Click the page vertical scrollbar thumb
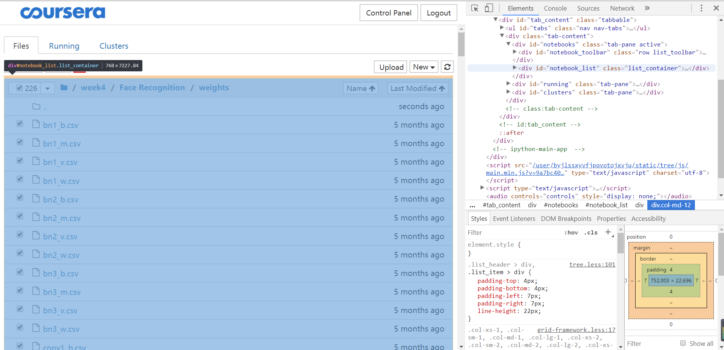 (461, 44)
